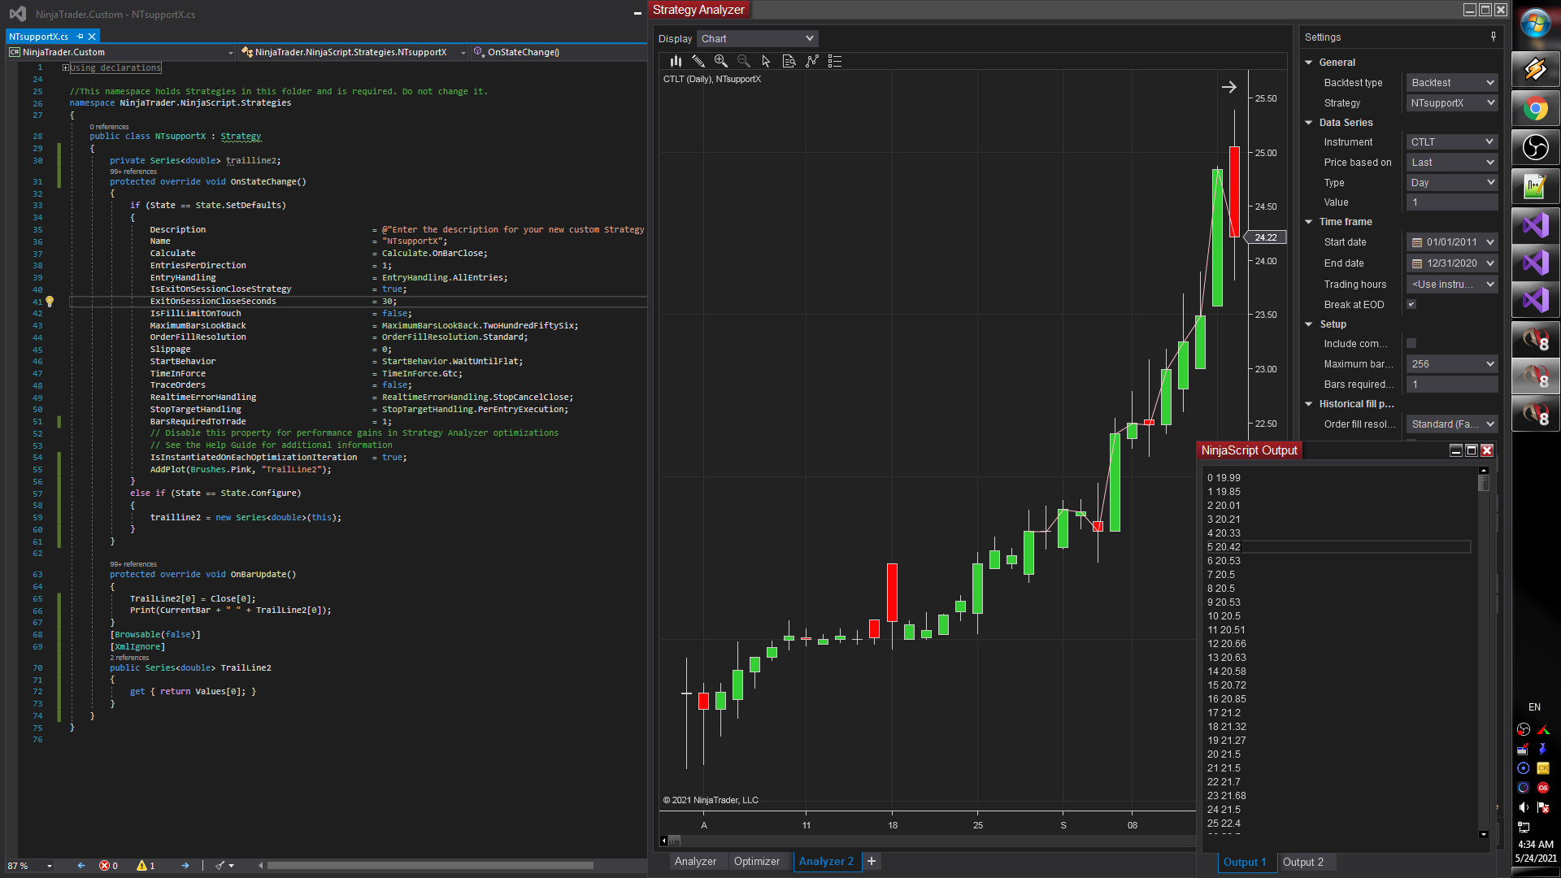Switch to the Output 2 tab
The width and height of the screenshot is (1561, 878).
[1302, 862]
